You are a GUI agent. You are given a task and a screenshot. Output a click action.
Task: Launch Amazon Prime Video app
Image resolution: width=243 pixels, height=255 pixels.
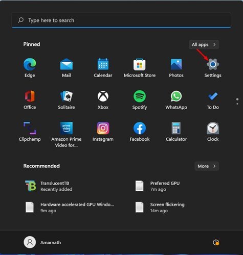pos(67,135)
